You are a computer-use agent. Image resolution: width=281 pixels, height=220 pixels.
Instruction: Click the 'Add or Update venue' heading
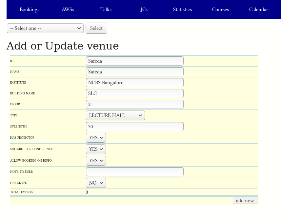63,46
